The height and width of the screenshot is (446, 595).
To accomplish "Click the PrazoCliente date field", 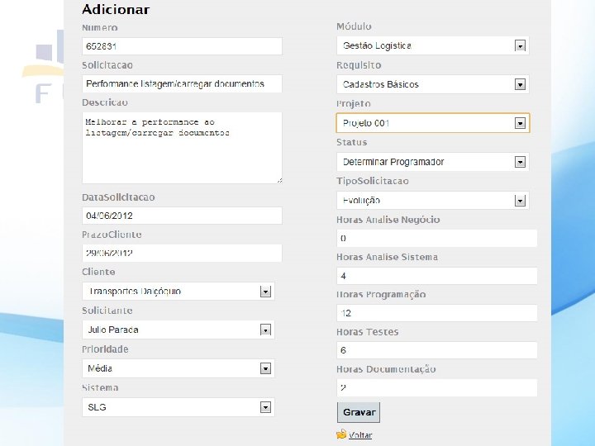I will (182, 253).
